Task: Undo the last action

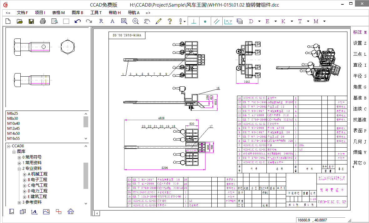Action: (78, 21)
